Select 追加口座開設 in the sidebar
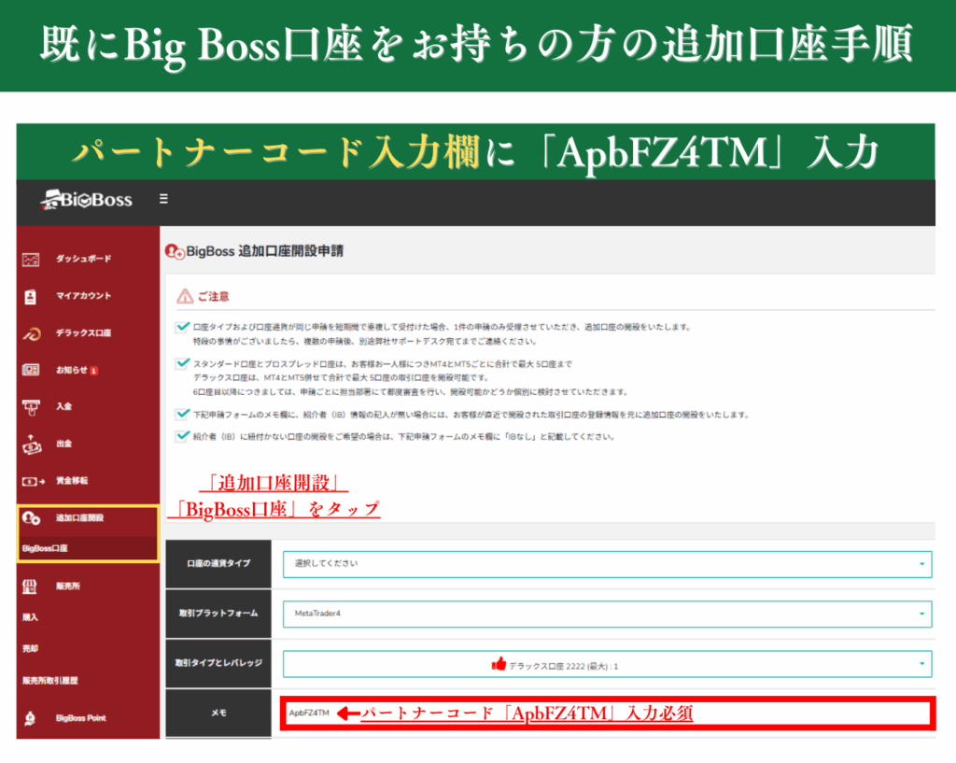The width and height of the screenshot is (956, 763). (x=79, y=517)
